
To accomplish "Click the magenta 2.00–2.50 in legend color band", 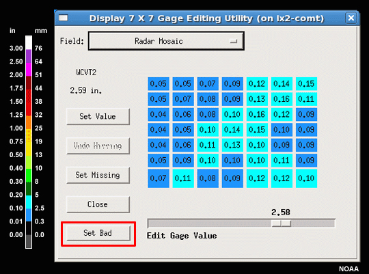I will pyautogui.click(x=29, y=70).
